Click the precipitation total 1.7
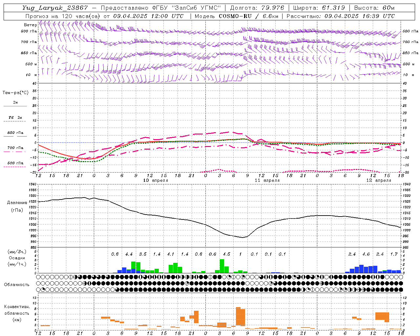The height and width of the screenshot is (336, 420). [x=394, y=254]
